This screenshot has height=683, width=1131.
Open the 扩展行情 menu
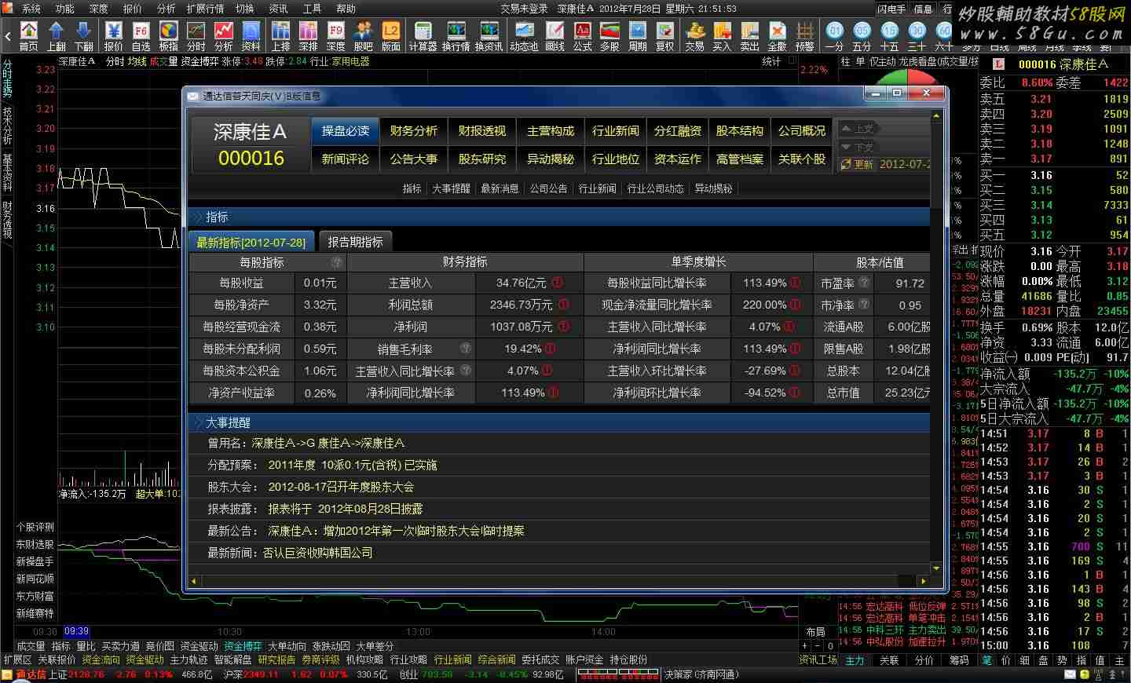coord(205,9)
